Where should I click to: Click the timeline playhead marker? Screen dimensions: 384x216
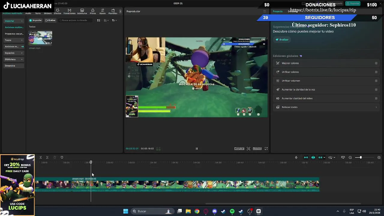pyautogui.click(x=91, y=162)
